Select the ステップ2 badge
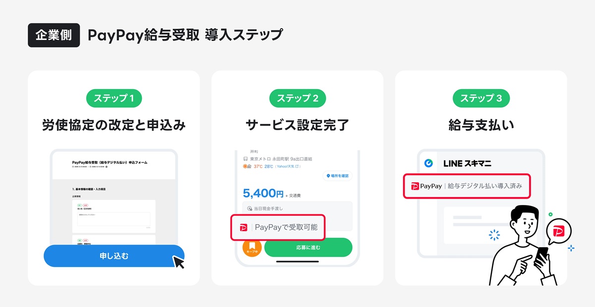 pos(297,98)
